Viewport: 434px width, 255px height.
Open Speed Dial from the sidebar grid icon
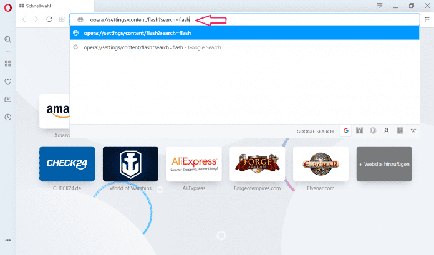tap(8, 63)
